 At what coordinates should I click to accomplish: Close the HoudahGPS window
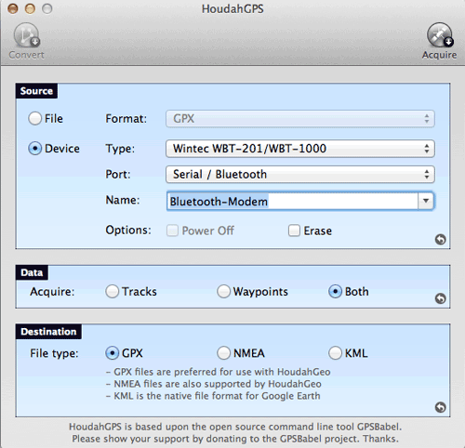point(13,8)
